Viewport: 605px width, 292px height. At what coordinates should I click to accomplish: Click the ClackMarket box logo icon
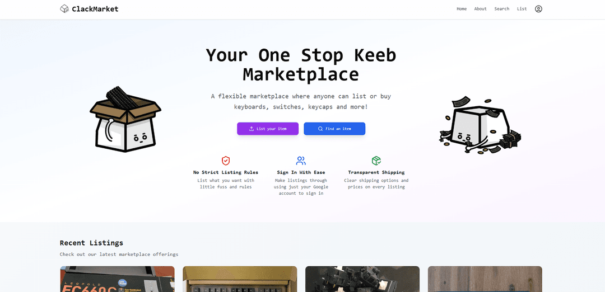click(x=64, y=9)
